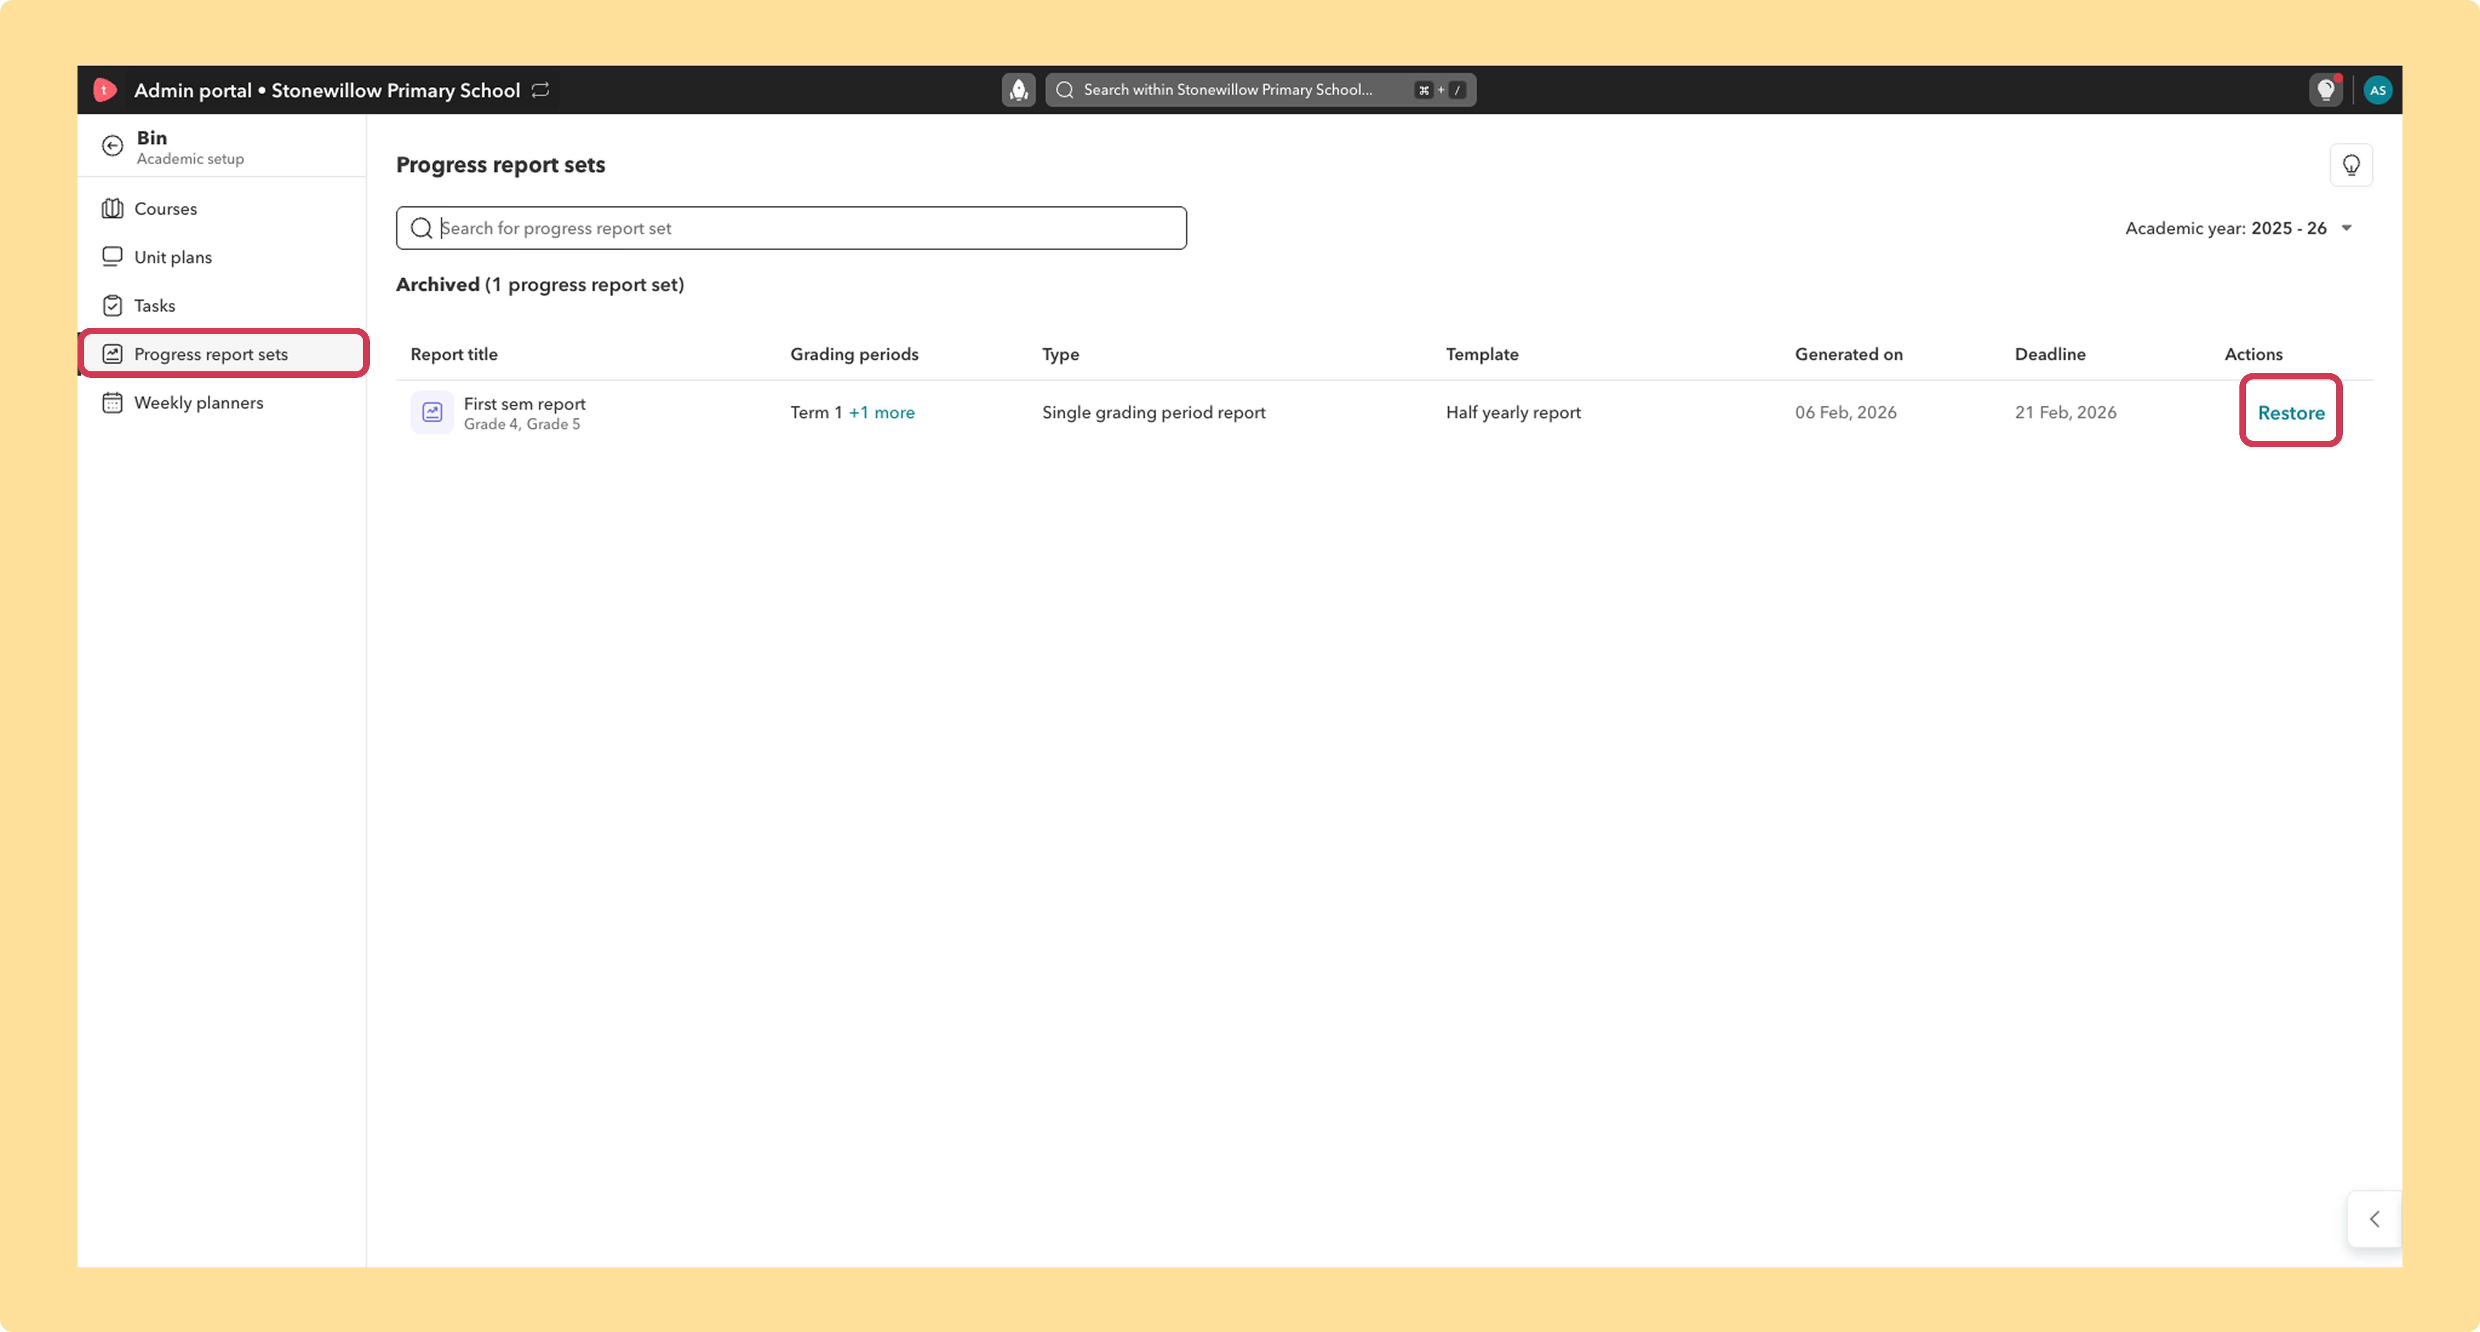Click the Deadline column header

pyautogui.click(x=2050, y=354)
